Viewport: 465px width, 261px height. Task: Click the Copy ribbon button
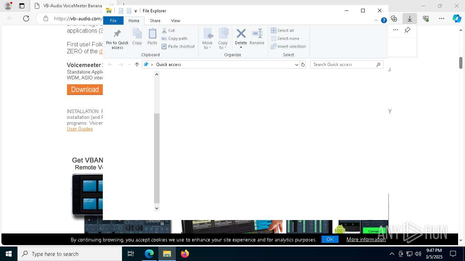tap(137, 37)
